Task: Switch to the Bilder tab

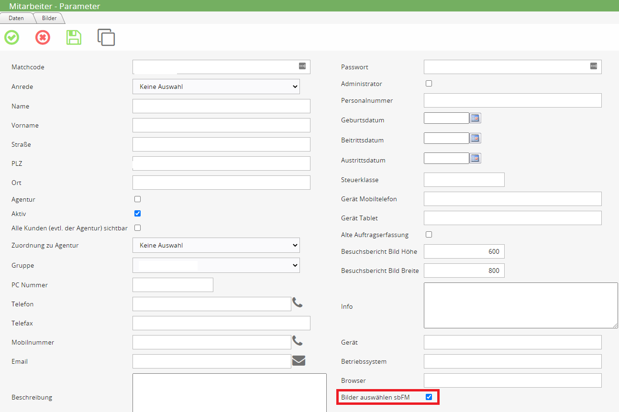Action: click(x=49, y=18)
